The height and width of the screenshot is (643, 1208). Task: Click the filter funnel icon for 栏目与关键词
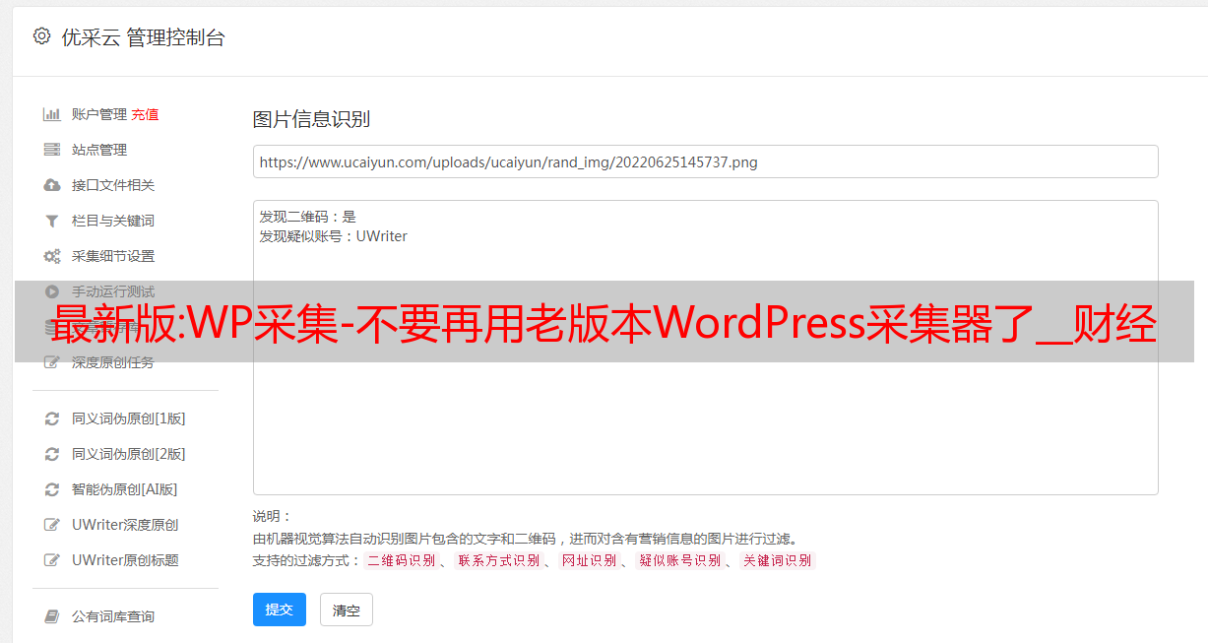click(52, 221)
